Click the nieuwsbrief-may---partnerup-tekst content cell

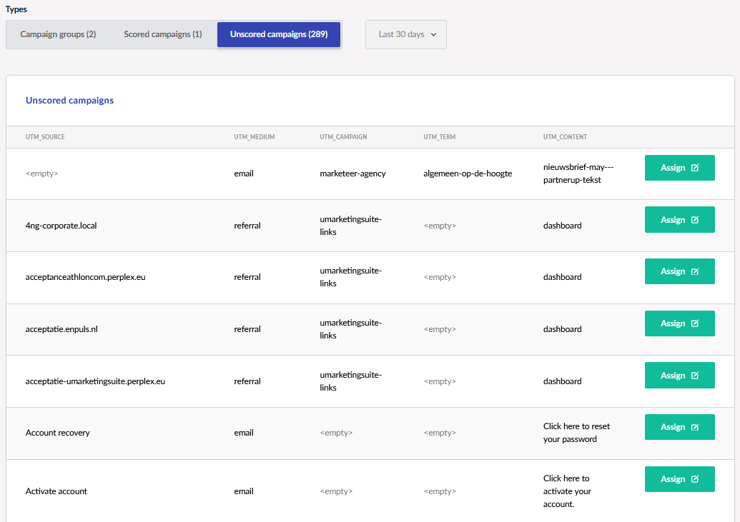pyautogui.click(x=578, y=174)
